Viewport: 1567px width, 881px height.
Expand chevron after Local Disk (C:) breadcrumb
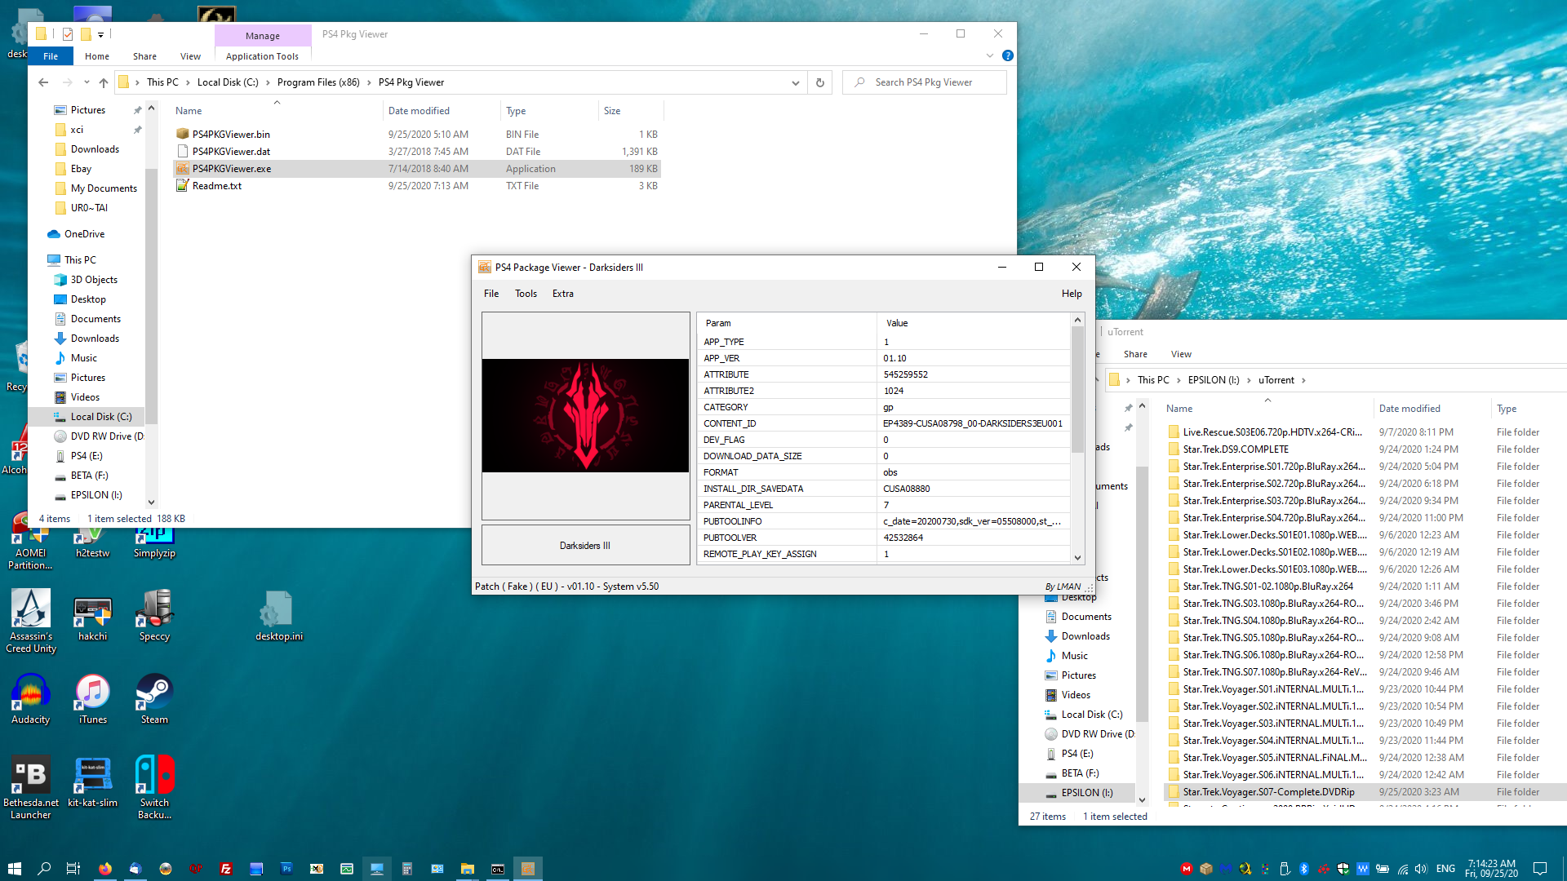pyautogui.click(x=268, y=82)
